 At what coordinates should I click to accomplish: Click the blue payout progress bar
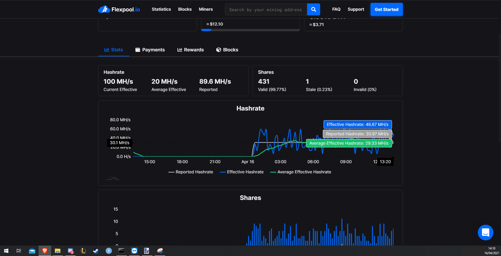[x=206, y=30]
